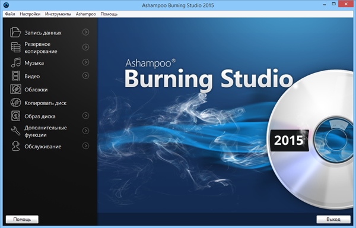Click the Копировать диск disc icon
The image size is (356, 228).
pos(15,103)
